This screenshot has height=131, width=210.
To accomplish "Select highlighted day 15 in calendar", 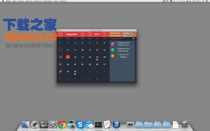I will tap(68, 57).
